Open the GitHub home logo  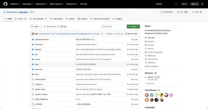click(x=5, y=4)
